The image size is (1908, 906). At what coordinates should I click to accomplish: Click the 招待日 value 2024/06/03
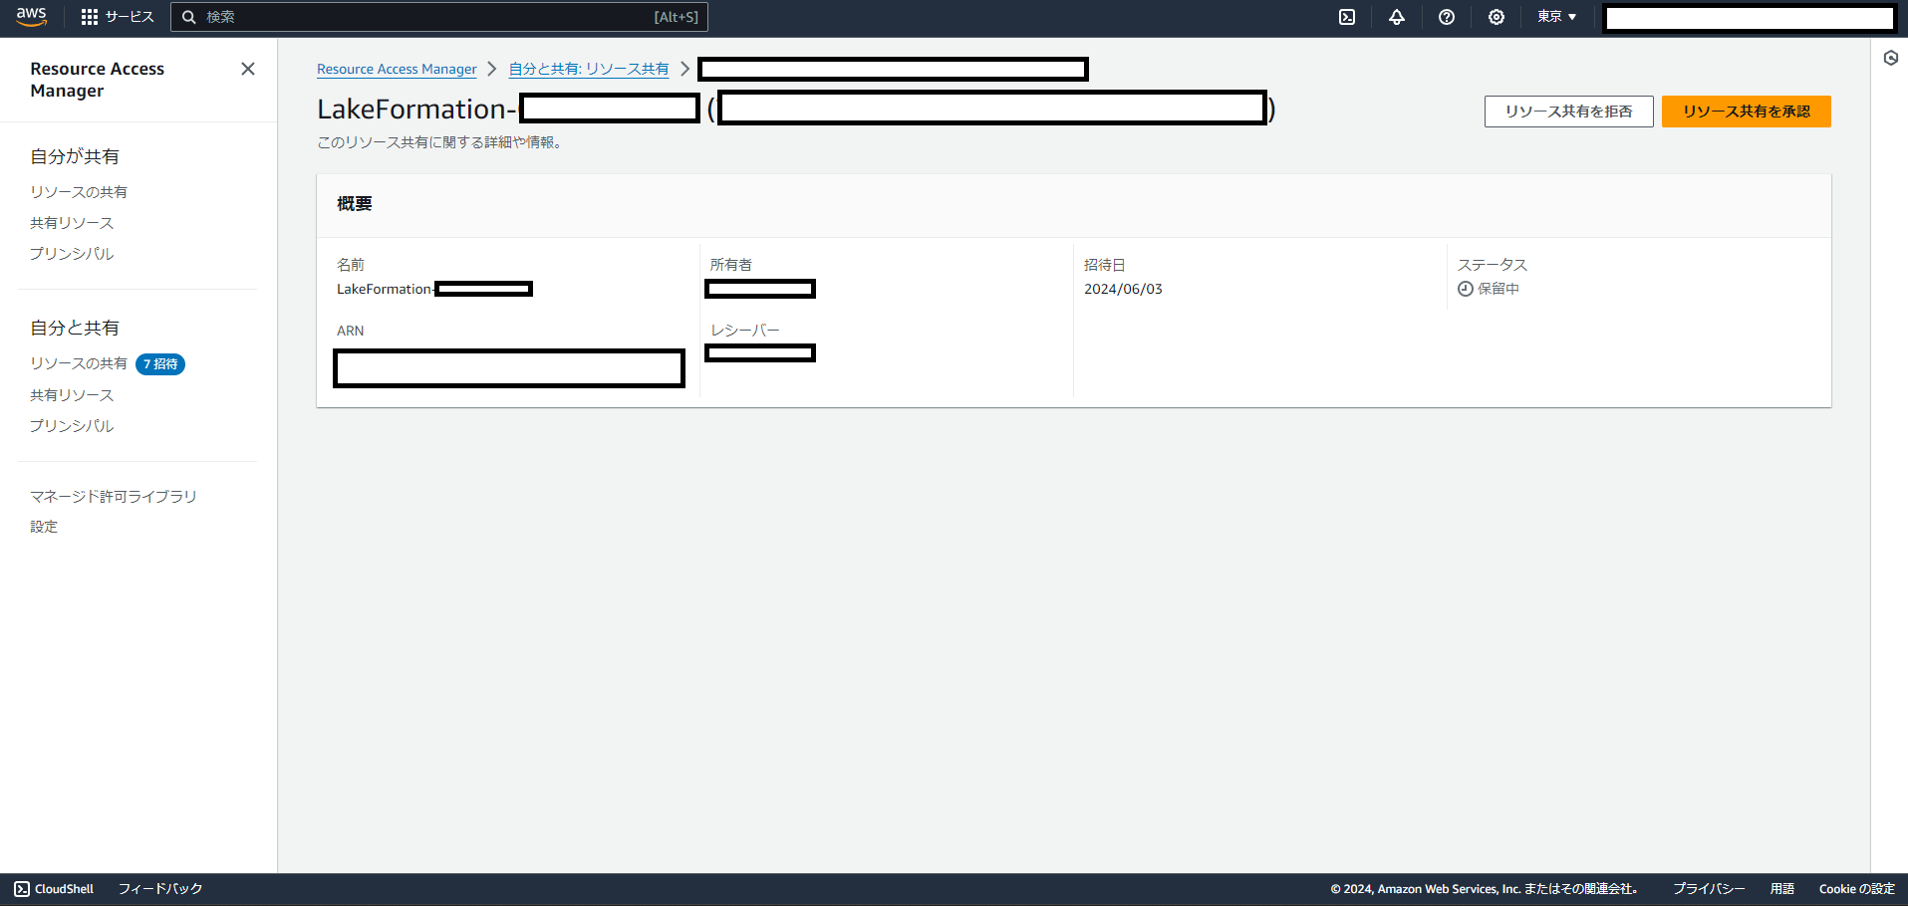point(1123,289)
